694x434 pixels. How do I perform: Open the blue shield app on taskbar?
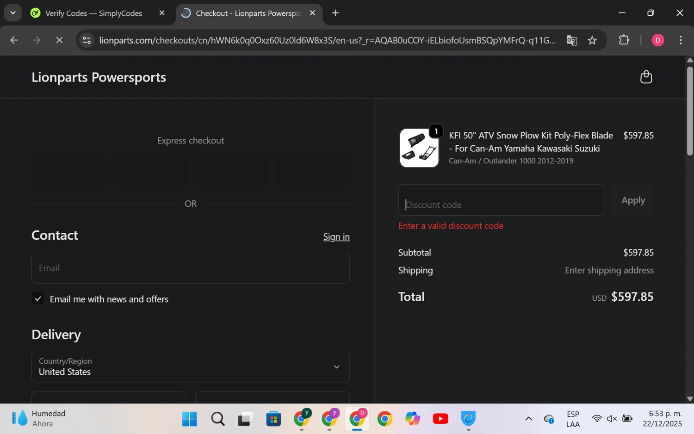[x=468, y=419]
